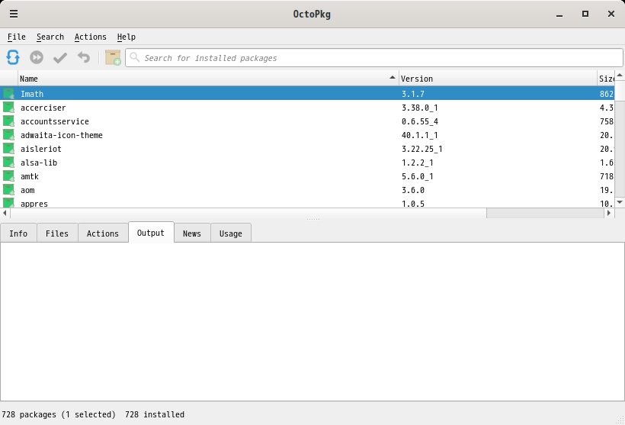
Task: Click the accerciser package status icon
Action: 9,108
